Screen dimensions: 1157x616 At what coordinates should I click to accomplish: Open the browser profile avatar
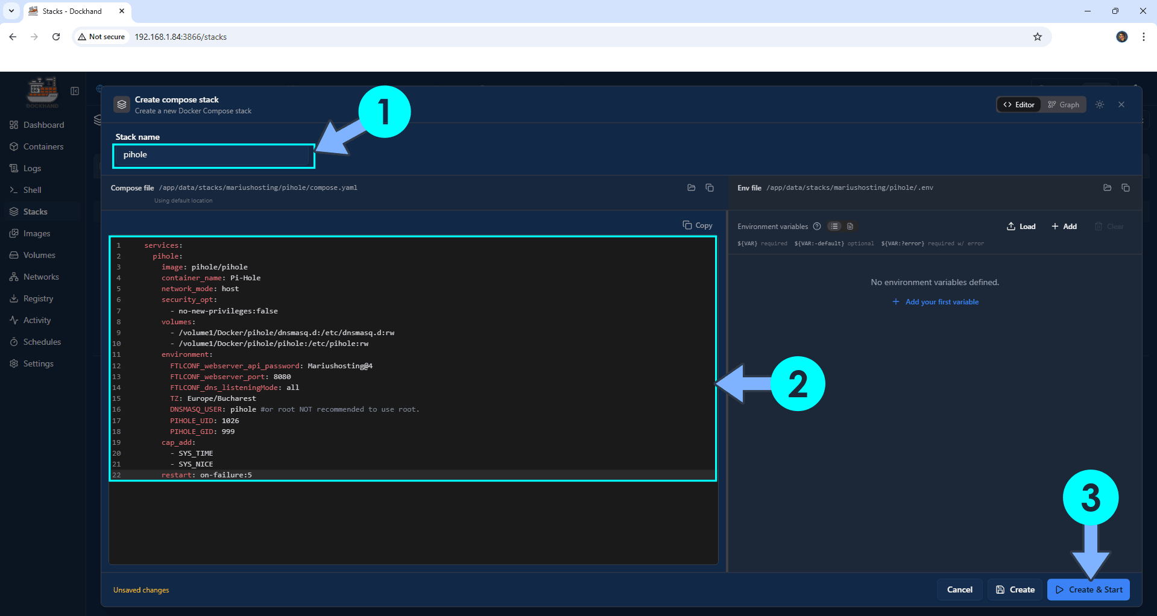1122,37
